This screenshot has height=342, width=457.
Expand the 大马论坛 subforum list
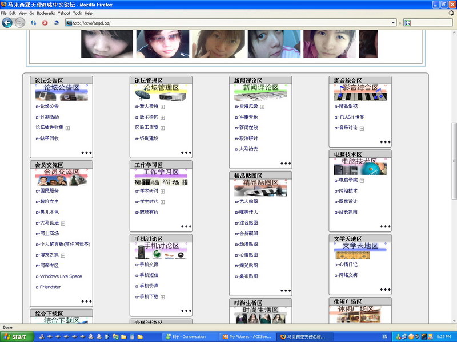tap(63, 223)
